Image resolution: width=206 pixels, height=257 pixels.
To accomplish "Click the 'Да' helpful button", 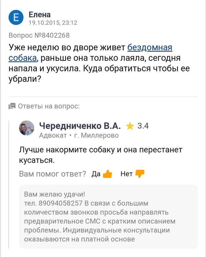I will click(x=96, y=174).
